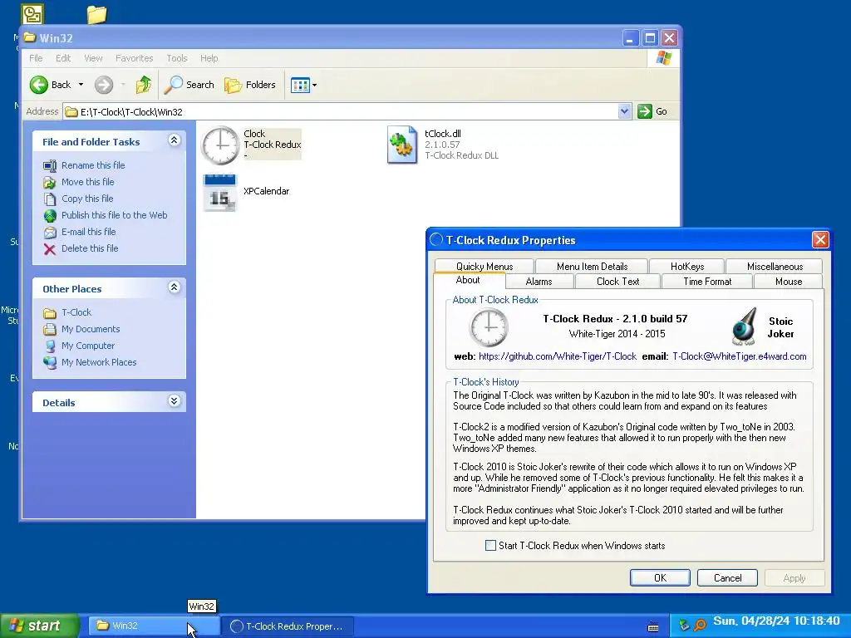Collapse File and Folder Tasks panel
851x638 pixels.
[x=175, y=140]
